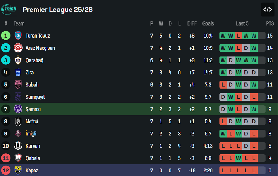This screenshot has width=278, height=176.
Task: Click the Premier League 25/26 title
Action: coord(57,10)
